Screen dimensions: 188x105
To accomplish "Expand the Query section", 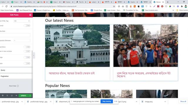I will click(16, 70).
